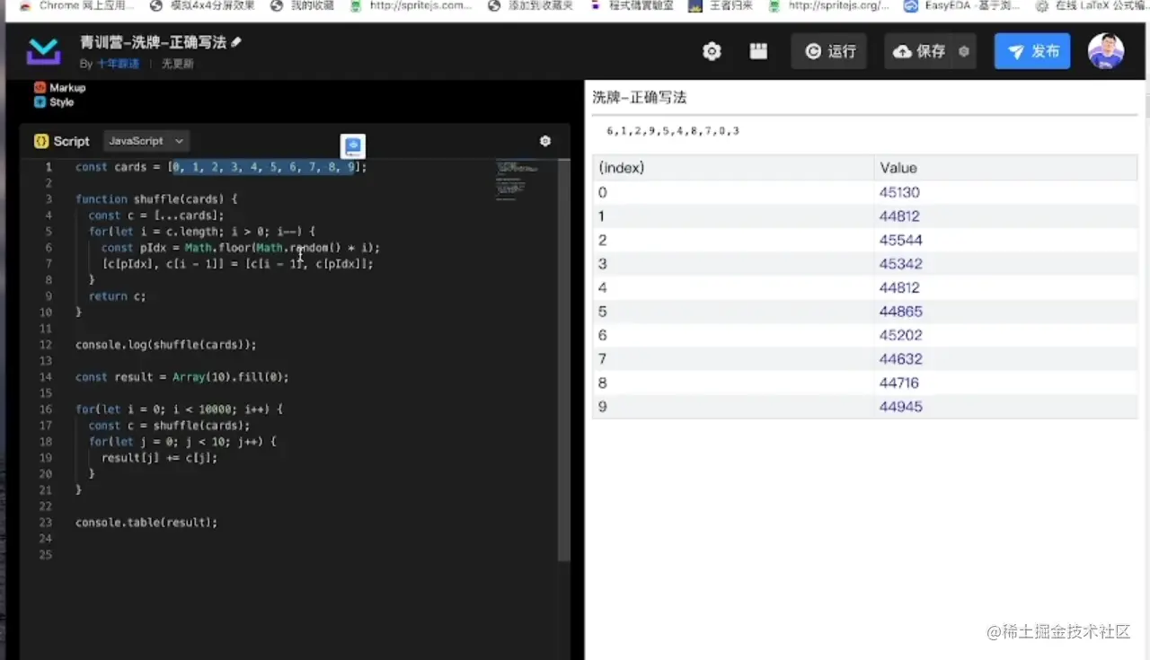This screenshot has width=1150, height=660.
Task: Open the 模拟4x4分屏效果 bookmark
Action: [203, 5]
